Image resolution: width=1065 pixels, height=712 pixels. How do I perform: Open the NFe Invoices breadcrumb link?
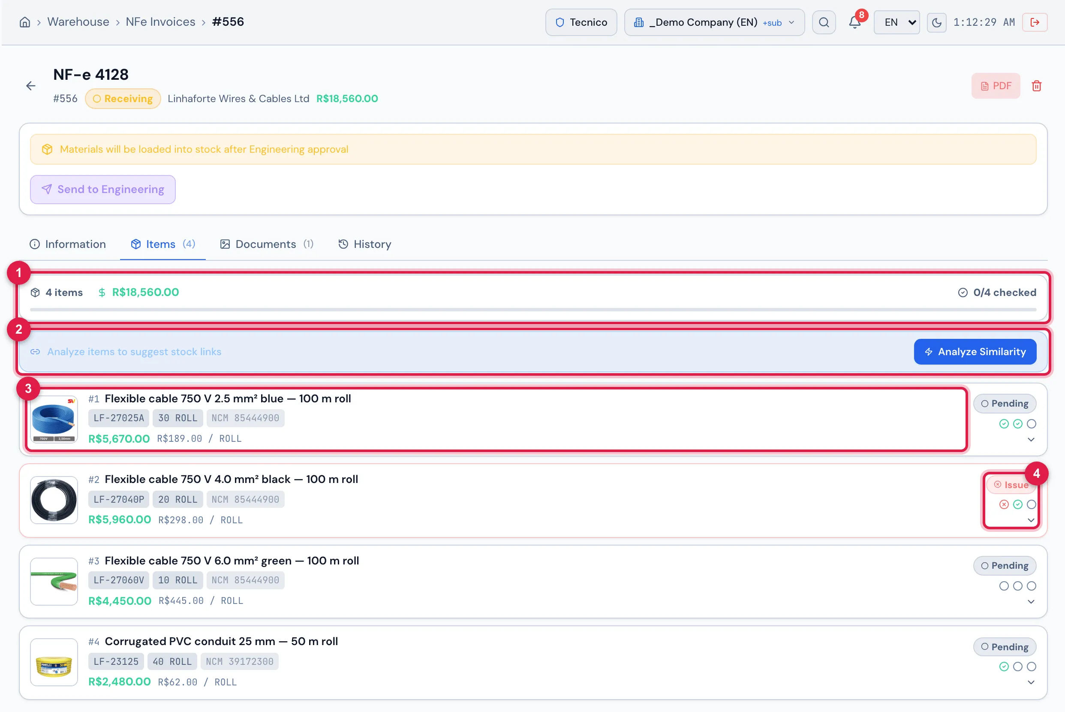point(160,22)
